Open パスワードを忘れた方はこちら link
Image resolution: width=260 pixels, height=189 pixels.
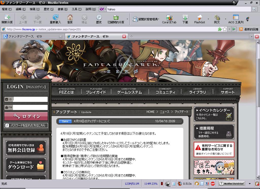pyautogui.click(x=26, y=125)
